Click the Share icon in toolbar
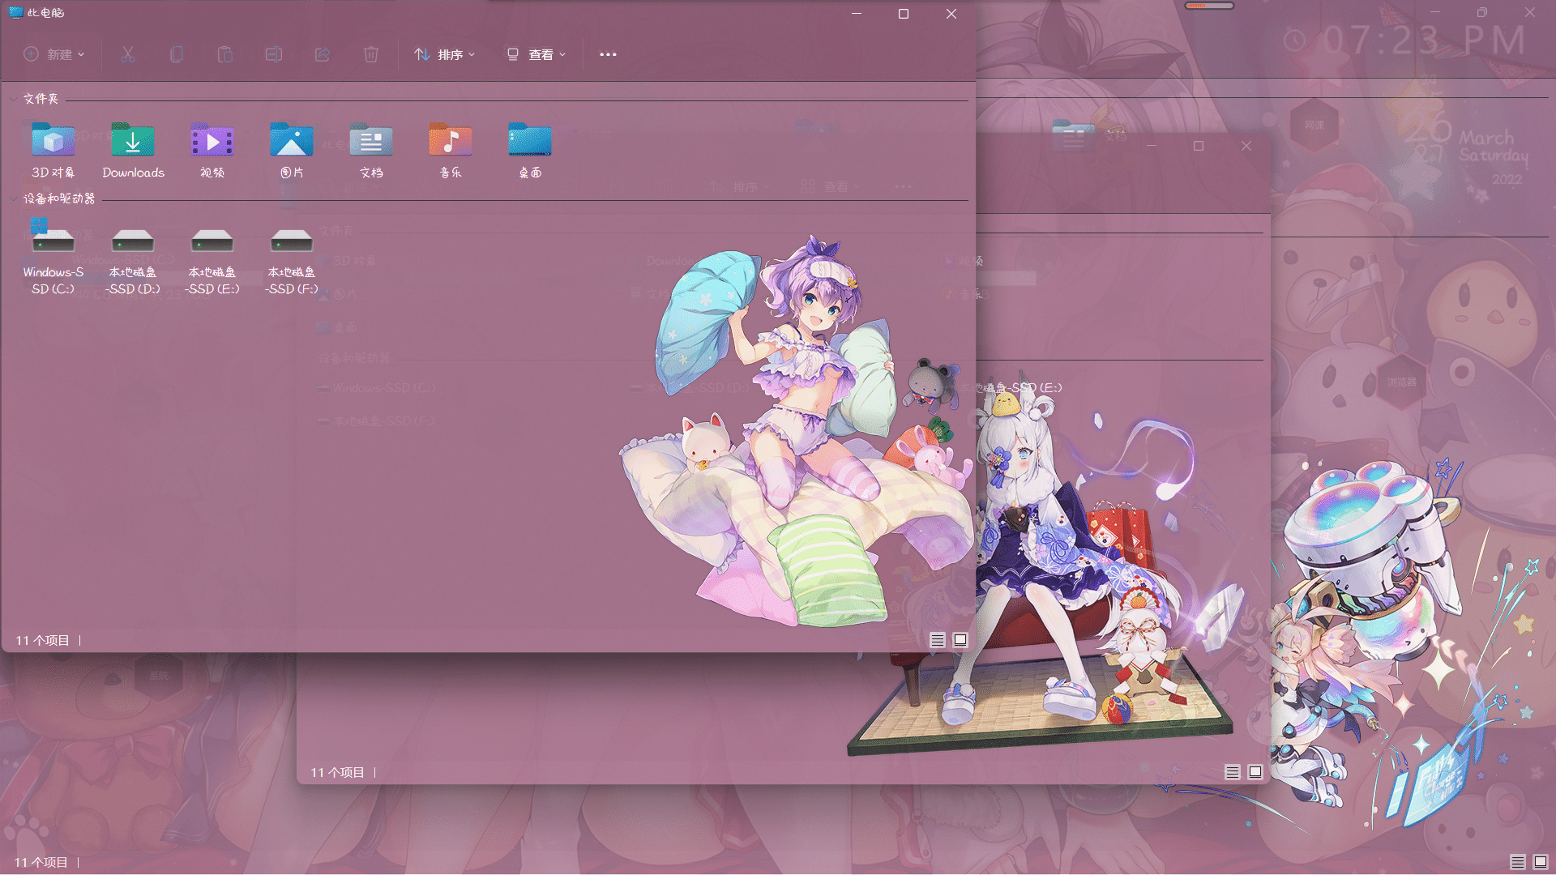 pos(322,54)
